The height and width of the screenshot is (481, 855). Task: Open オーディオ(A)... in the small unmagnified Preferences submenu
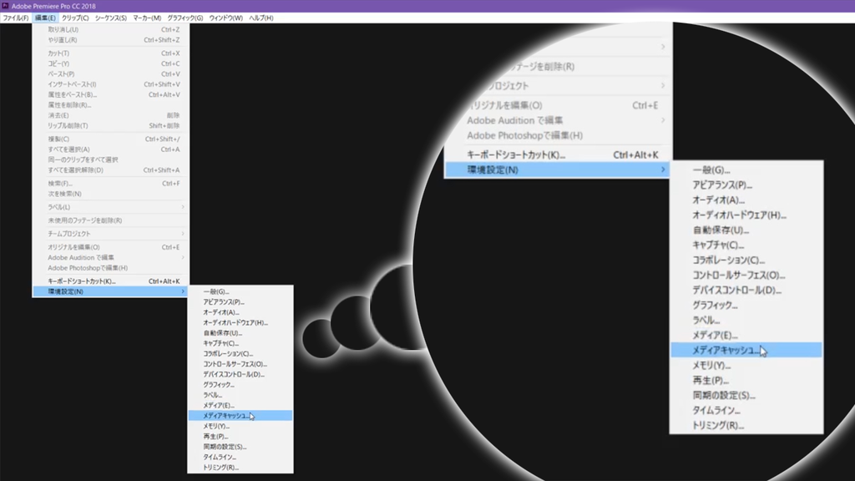[240, 312]
